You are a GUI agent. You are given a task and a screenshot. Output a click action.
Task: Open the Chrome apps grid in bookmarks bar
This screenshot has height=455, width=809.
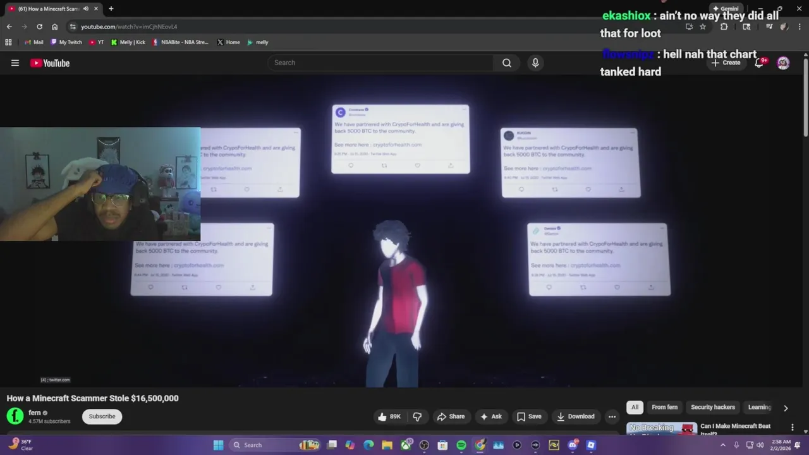pos(8,42)
